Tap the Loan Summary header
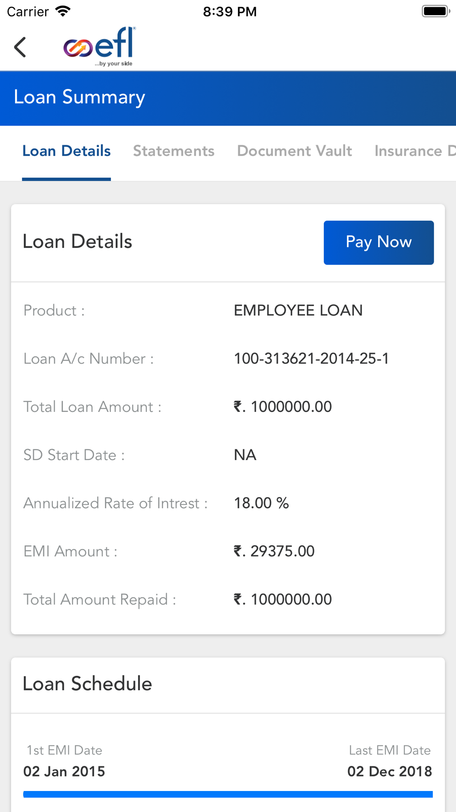The image size is (456, 812). tap(79, 97)
